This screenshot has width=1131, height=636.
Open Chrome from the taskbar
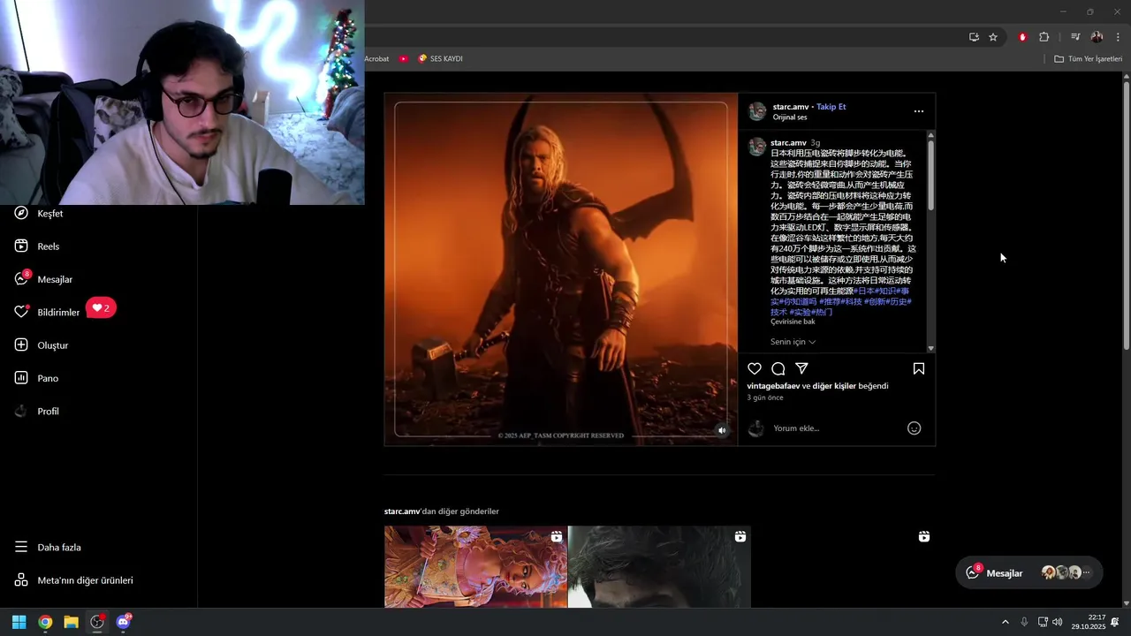tap(45, 622)
